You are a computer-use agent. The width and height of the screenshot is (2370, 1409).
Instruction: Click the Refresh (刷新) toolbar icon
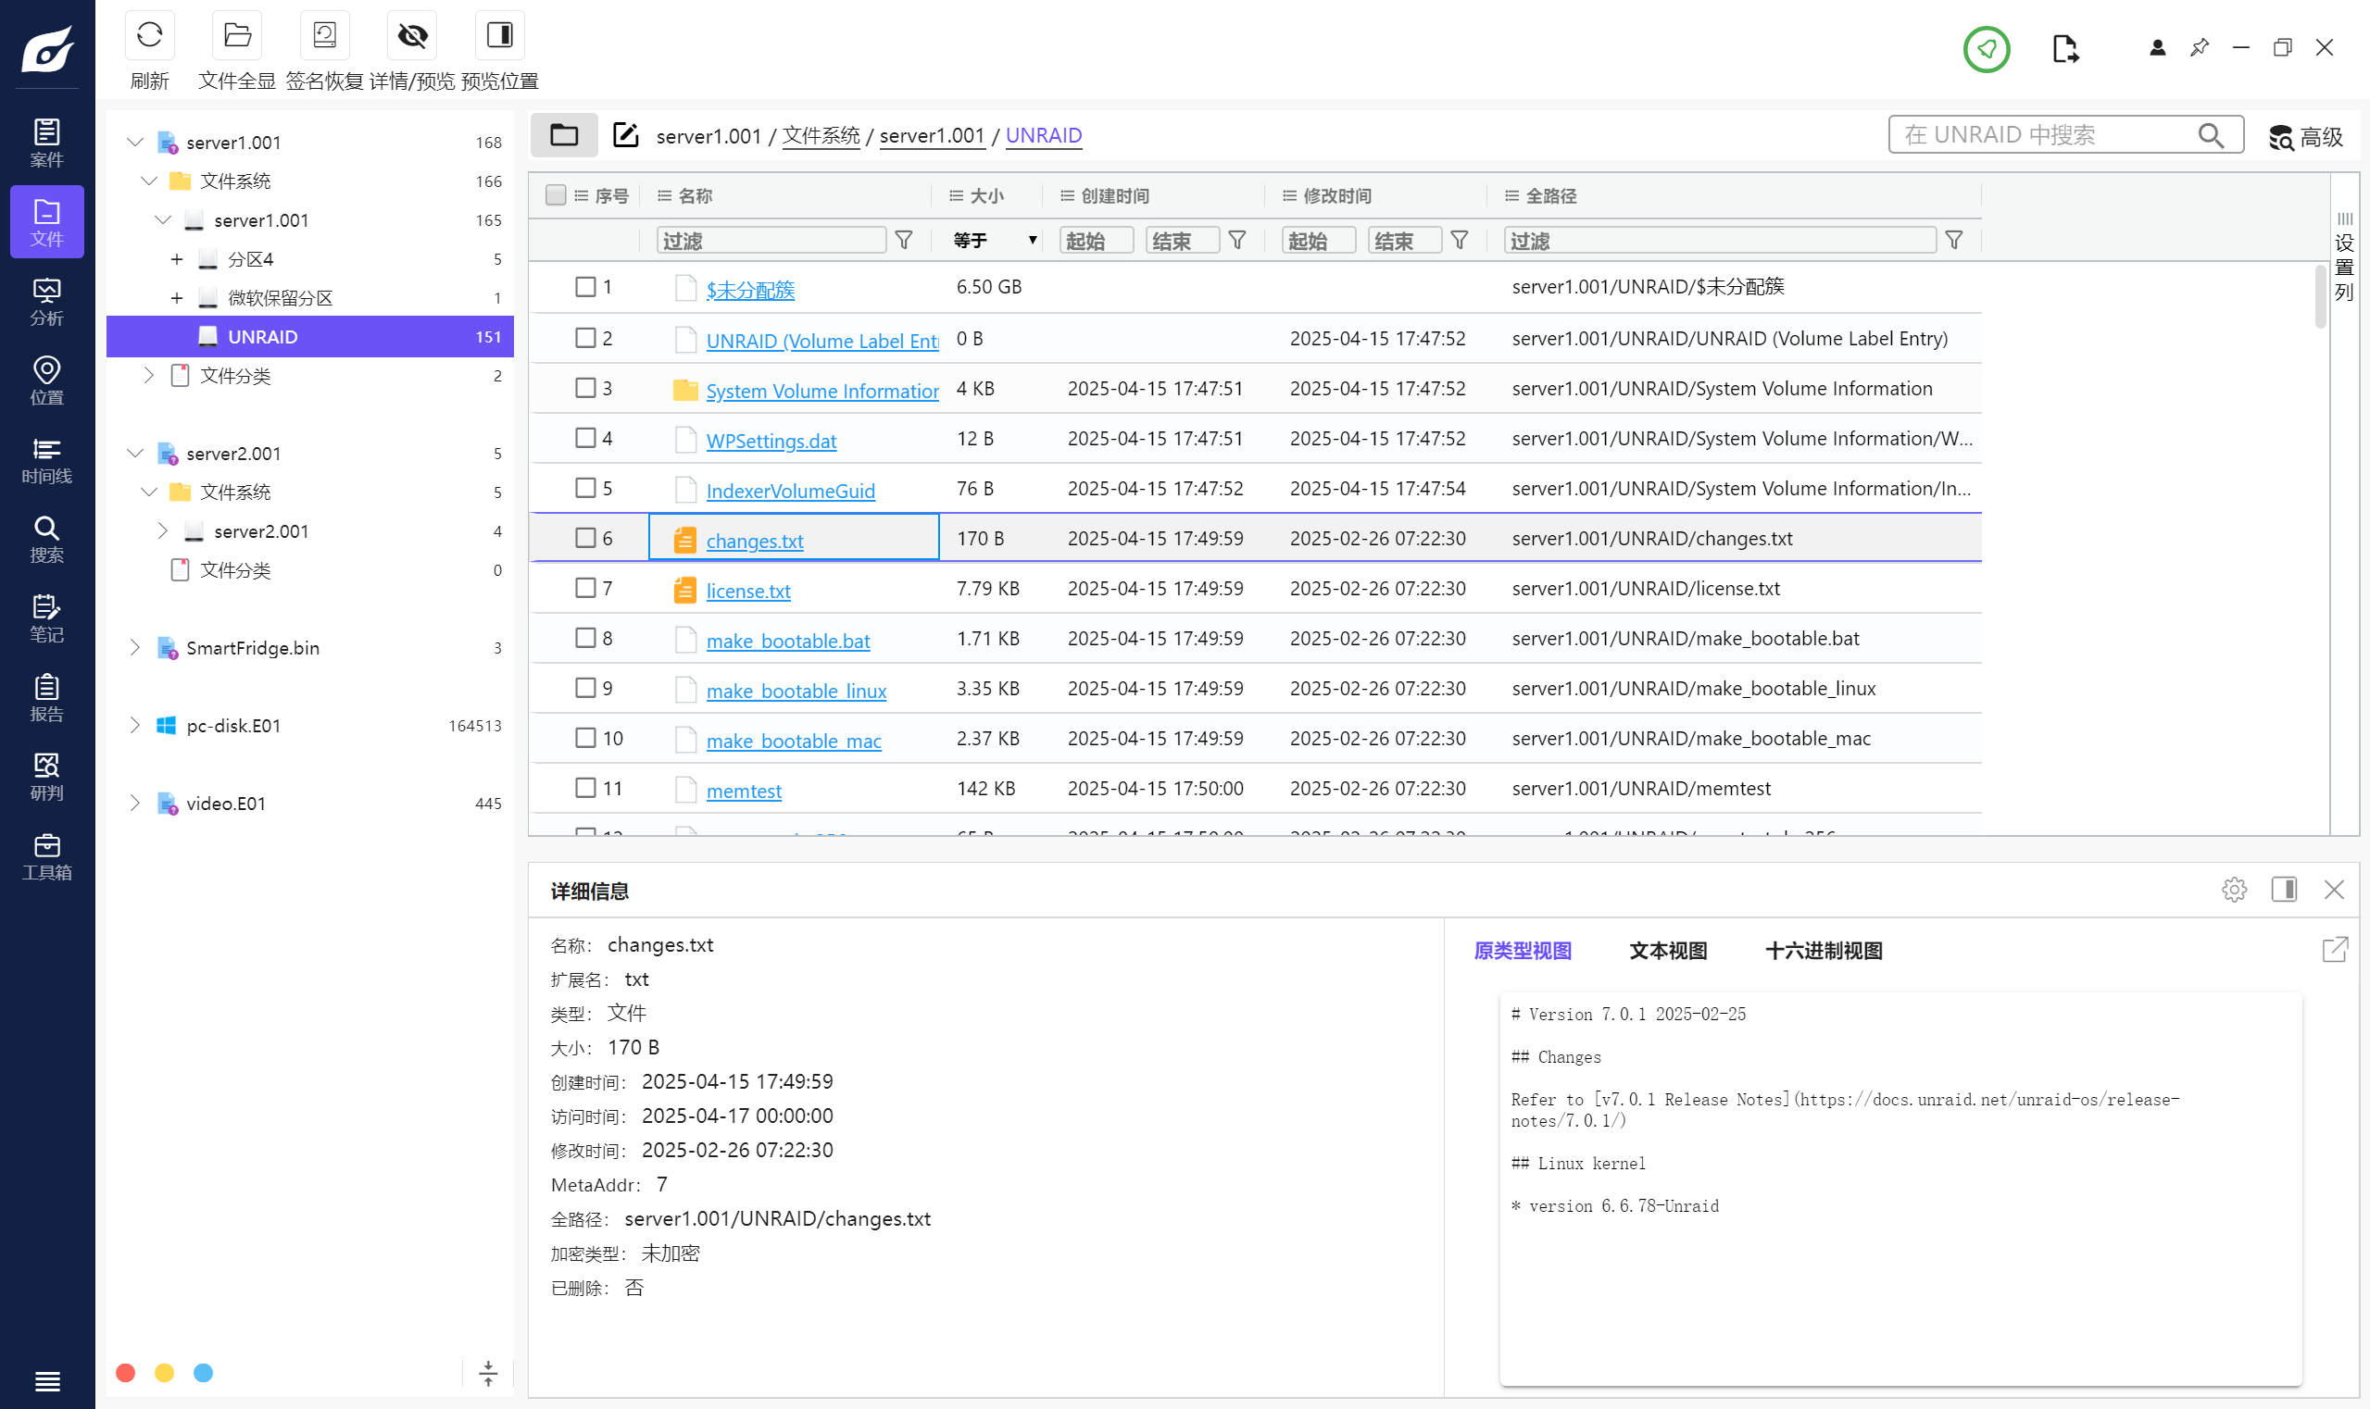pos(149,36)
